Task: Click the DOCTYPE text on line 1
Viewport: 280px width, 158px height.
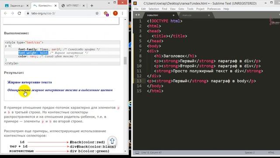Action: click(x=160, y=21)
